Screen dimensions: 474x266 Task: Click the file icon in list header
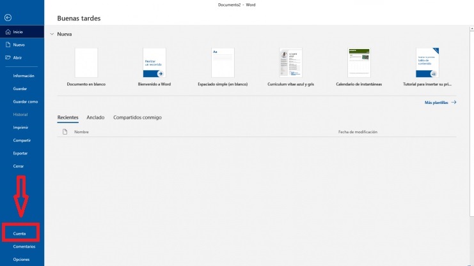(65, 132)
